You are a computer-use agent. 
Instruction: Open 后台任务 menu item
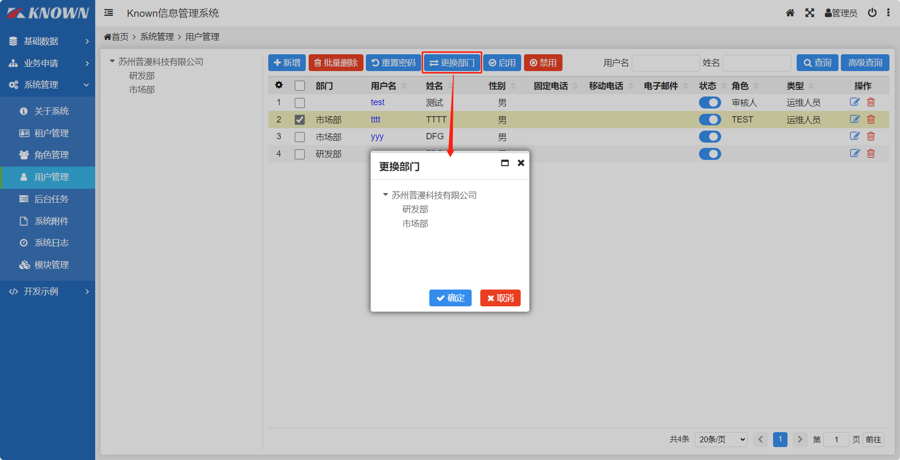[x=48, y=199]
